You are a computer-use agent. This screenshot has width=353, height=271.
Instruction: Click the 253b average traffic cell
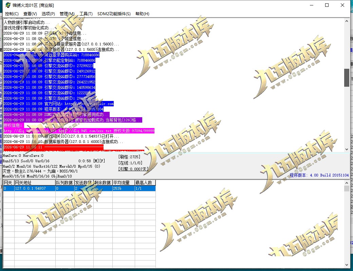(124, 188)
